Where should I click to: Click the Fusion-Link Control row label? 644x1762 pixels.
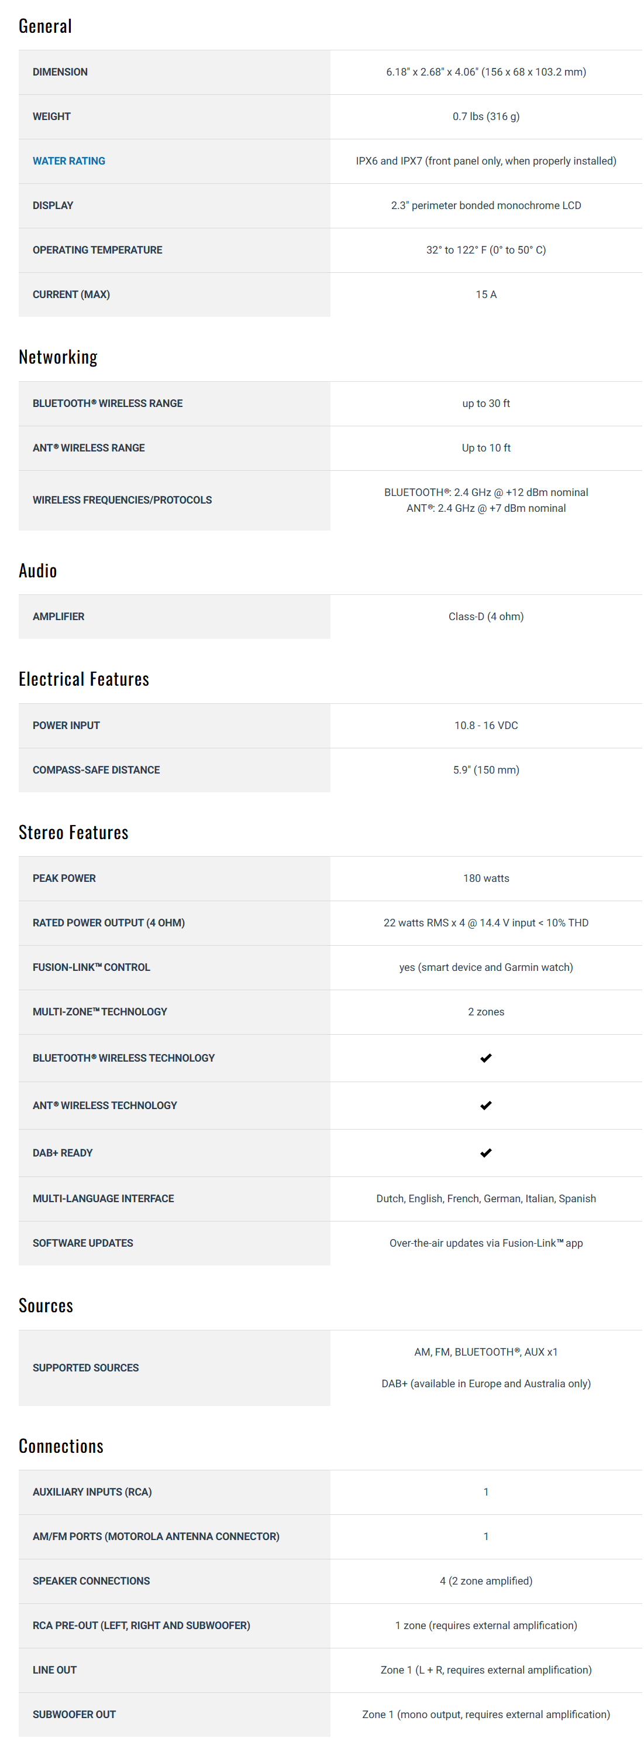click(91, 967)
